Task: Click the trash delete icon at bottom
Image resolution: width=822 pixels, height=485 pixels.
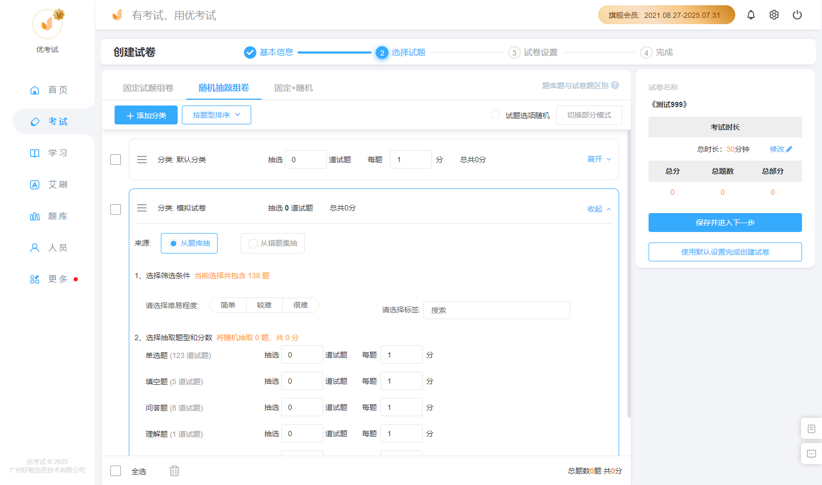Action: pos(174,471)
